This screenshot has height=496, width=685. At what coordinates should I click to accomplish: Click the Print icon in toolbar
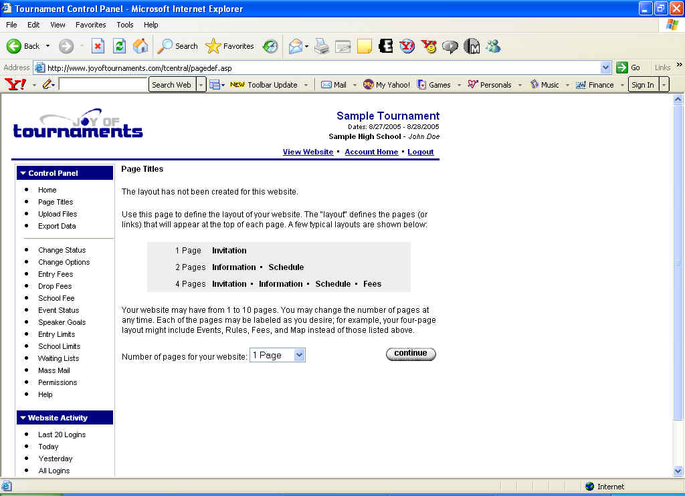pos(322,46)
